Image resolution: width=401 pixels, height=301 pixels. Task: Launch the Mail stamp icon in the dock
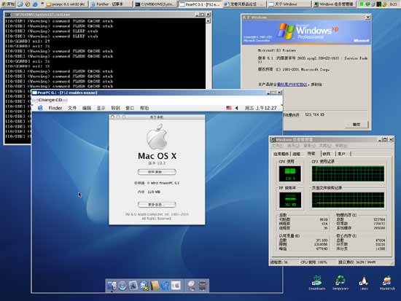[133, 286]
